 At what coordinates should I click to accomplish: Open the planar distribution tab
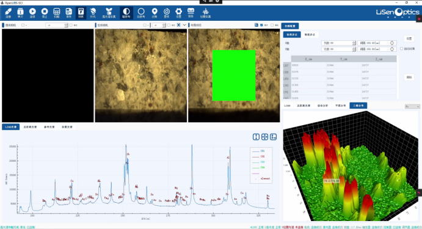pyautogui.click(x=340, y=106)
